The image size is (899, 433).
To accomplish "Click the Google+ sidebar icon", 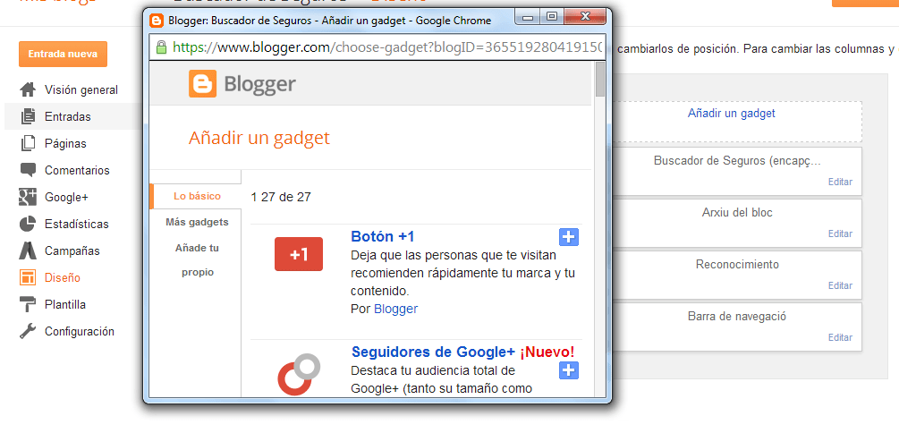I will coord(28,198).
